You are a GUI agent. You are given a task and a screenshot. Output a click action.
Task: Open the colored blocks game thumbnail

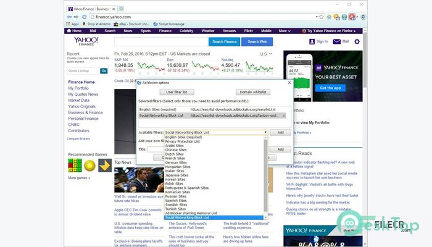pyautogui.click(x=75, y=165)
